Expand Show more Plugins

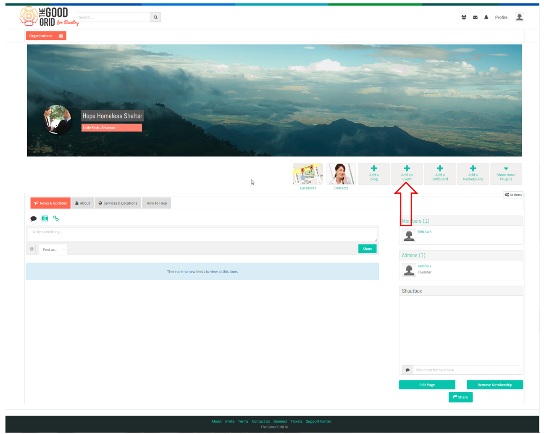506,174
